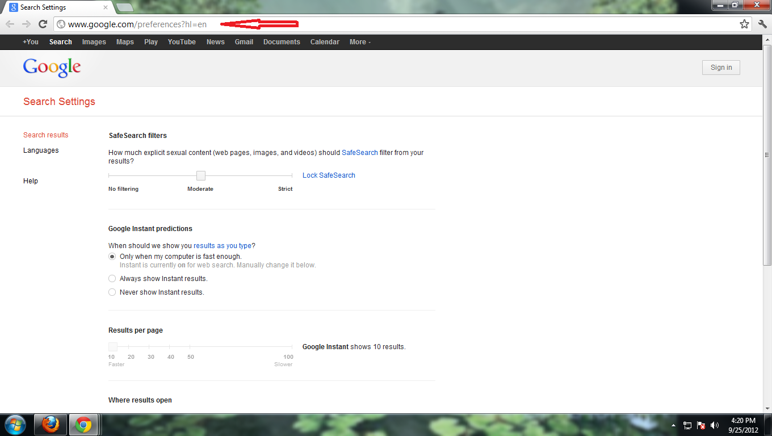Screen dimensions: 772x436
Task: Open network status tray icon
Action: 687,425
